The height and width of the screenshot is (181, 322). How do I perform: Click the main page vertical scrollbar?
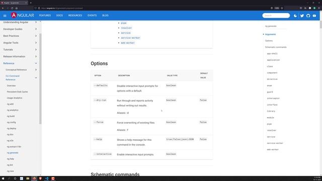tap(321, 25)
